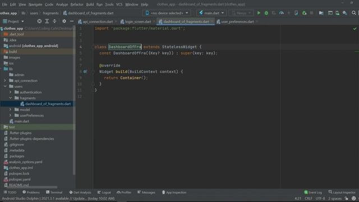This screenshot has width=359, height=202.
Task: Click the Flutter performance gauge icon
Action: pos(282,13)
